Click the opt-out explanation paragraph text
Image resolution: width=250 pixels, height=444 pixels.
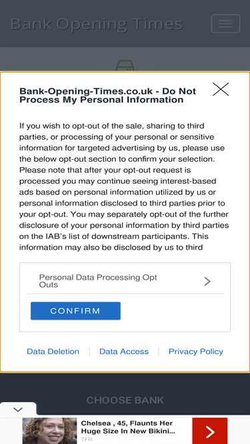pos(124,186)
